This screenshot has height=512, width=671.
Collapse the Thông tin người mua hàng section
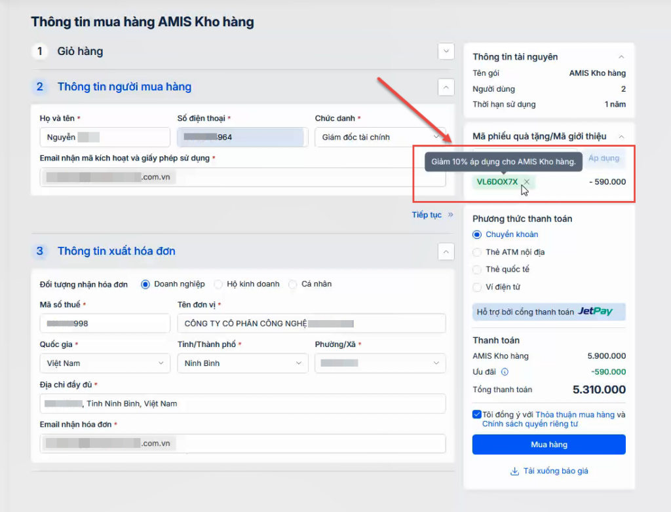[446, 87]
